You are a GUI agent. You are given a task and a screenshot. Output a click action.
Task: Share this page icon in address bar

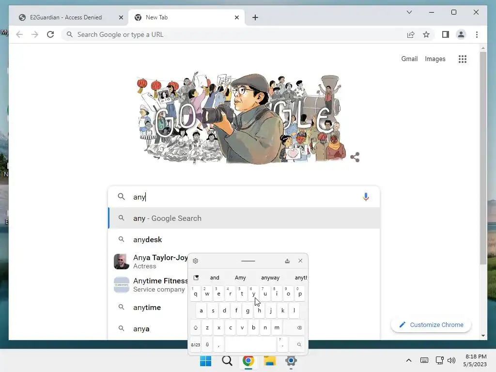411,34
